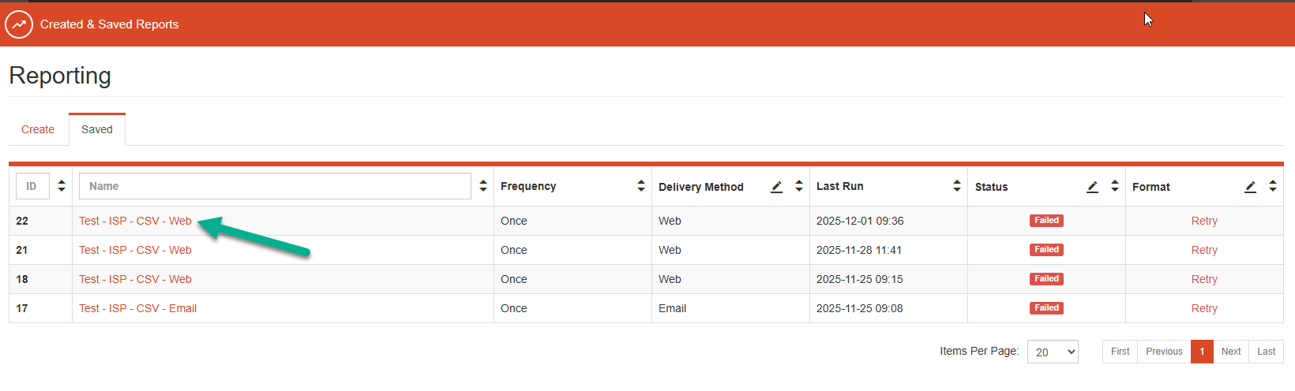Screen dimensions: 1295x391
Task: Retry report 22
Action: [x=1204, y=221]
